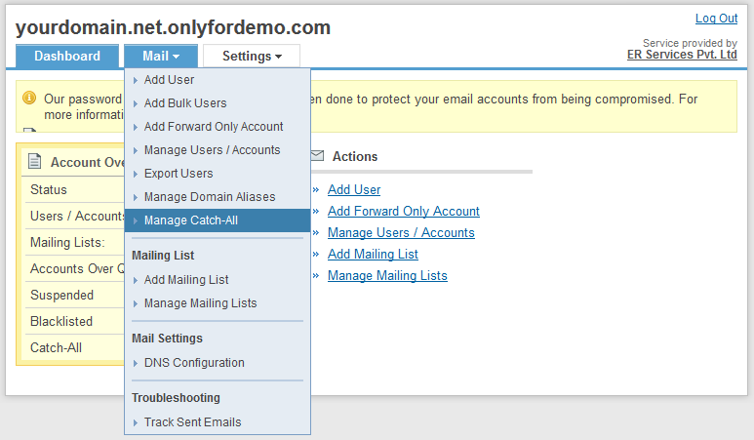
Task: Click Add Forward Only Account action link
Action: tap(404, 212)
